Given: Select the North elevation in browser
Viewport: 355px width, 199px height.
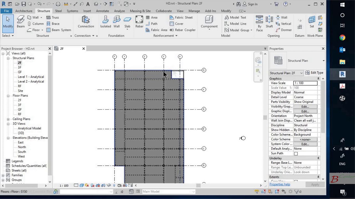Looking at the screenshot, I should 22,147.
